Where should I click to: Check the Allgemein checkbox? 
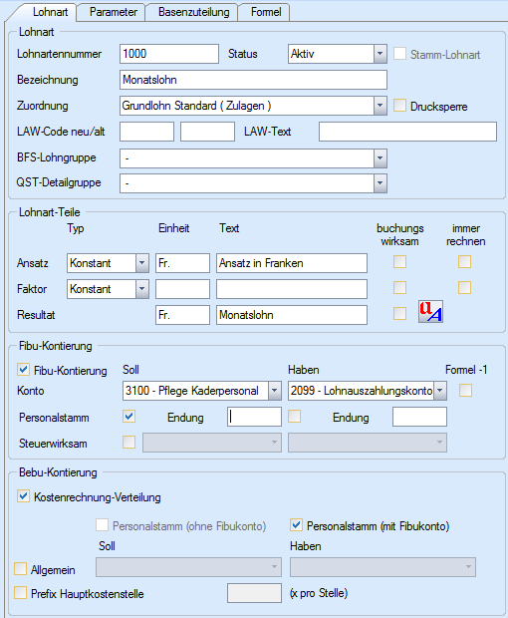coord(20,569)
